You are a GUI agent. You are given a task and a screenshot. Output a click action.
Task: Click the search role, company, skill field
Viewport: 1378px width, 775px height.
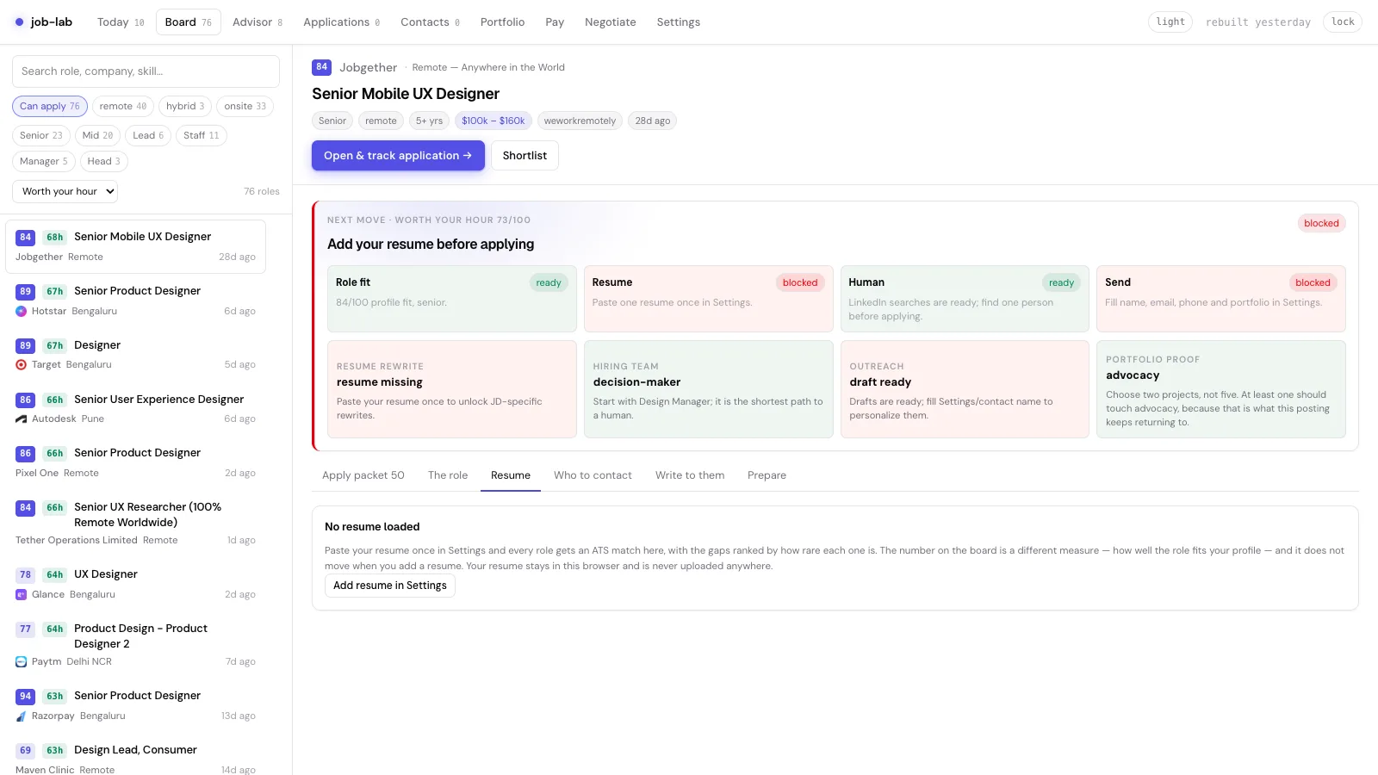coord(146,71)
